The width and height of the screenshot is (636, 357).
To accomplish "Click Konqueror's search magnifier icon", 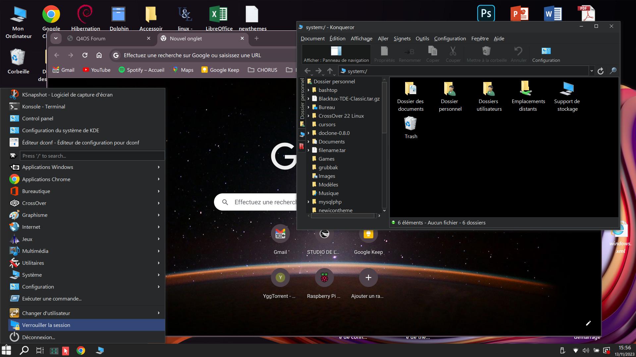I will [x=613, y=71].
